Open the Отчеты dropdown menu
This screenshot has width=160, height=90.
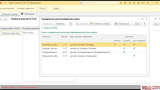(42, 8)
